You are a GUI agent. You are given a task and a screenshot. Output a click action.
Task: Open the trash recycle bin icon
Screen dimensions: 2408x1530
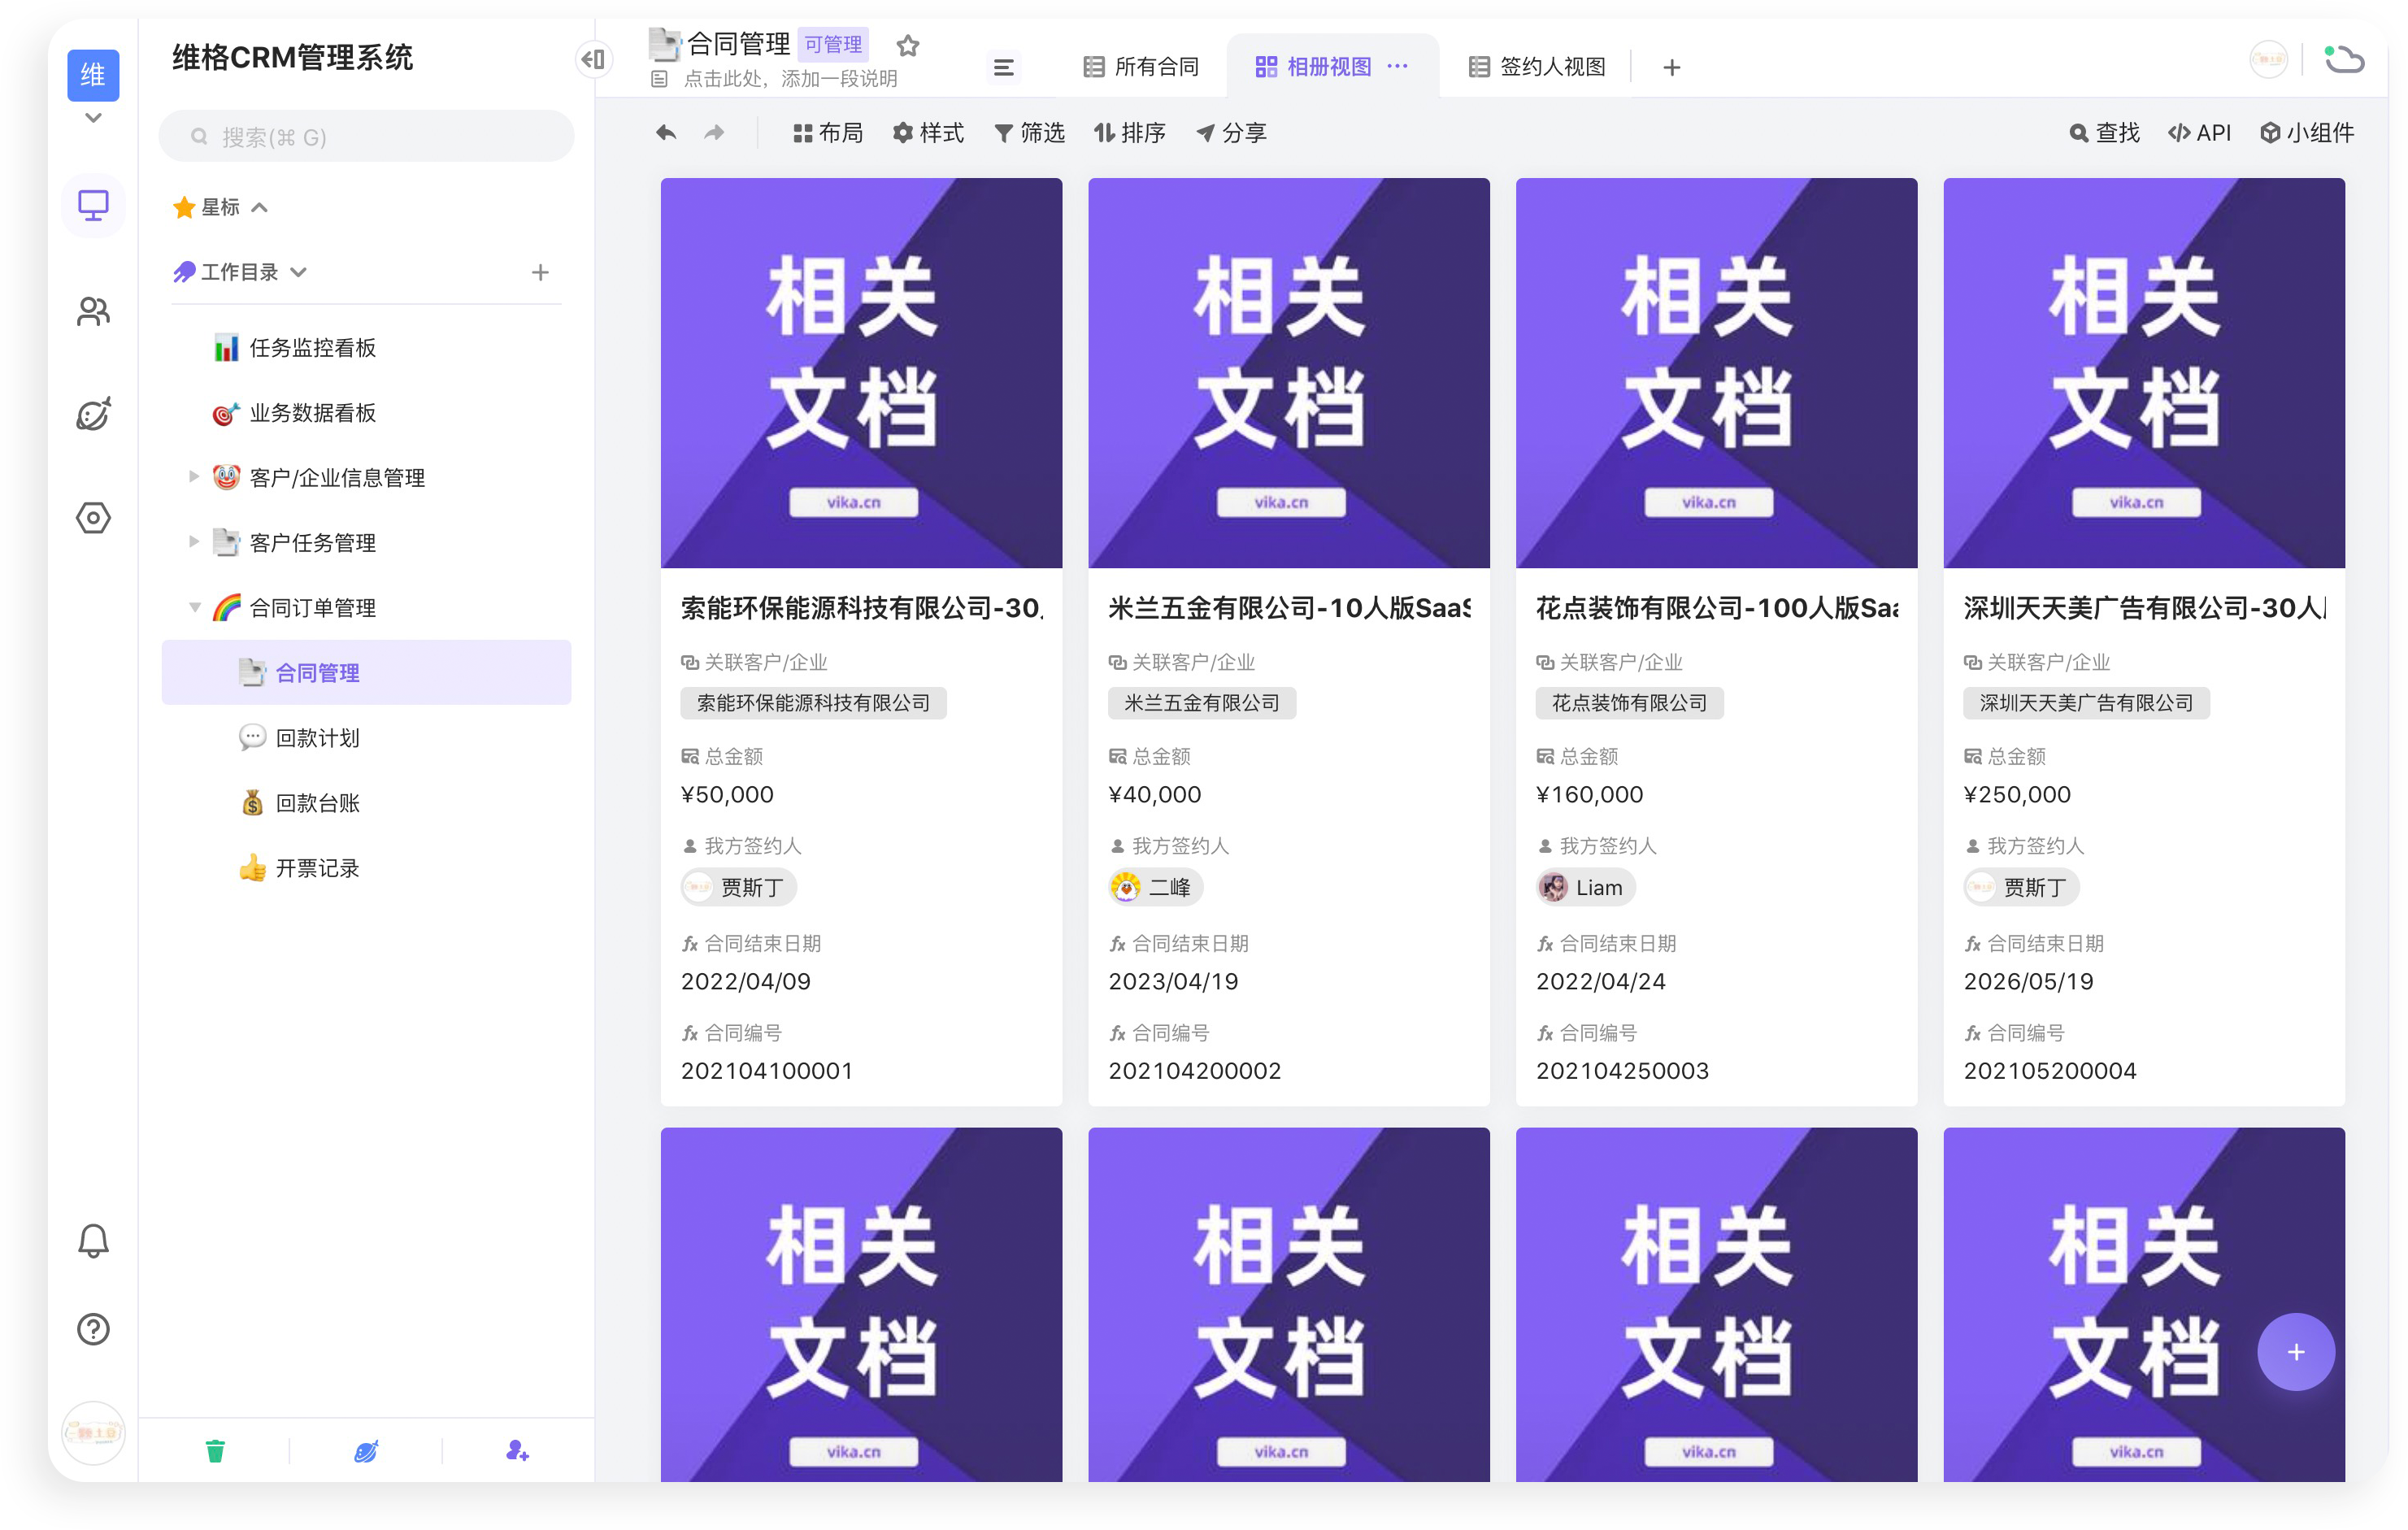point(215,1451)
